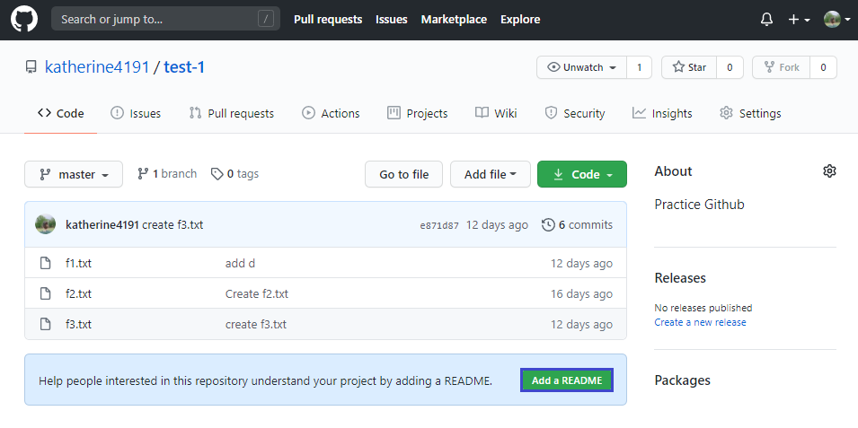Open the user avatar menu
The image size is (858, 428).
837,20
